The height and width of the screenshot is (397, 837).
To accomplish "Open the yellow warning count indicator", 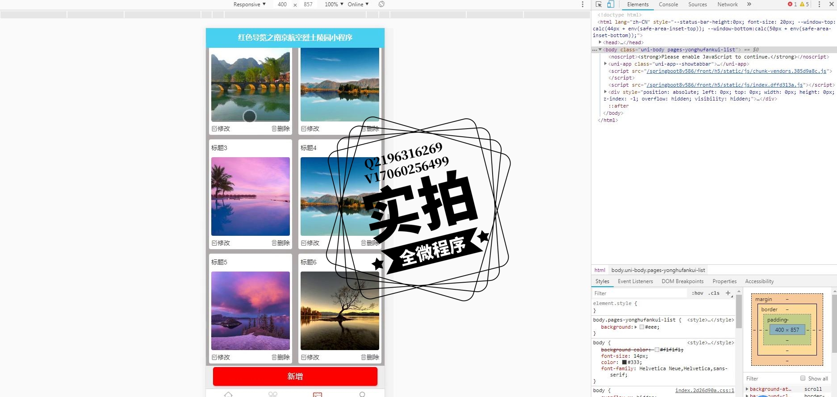I will click(804, 4).
